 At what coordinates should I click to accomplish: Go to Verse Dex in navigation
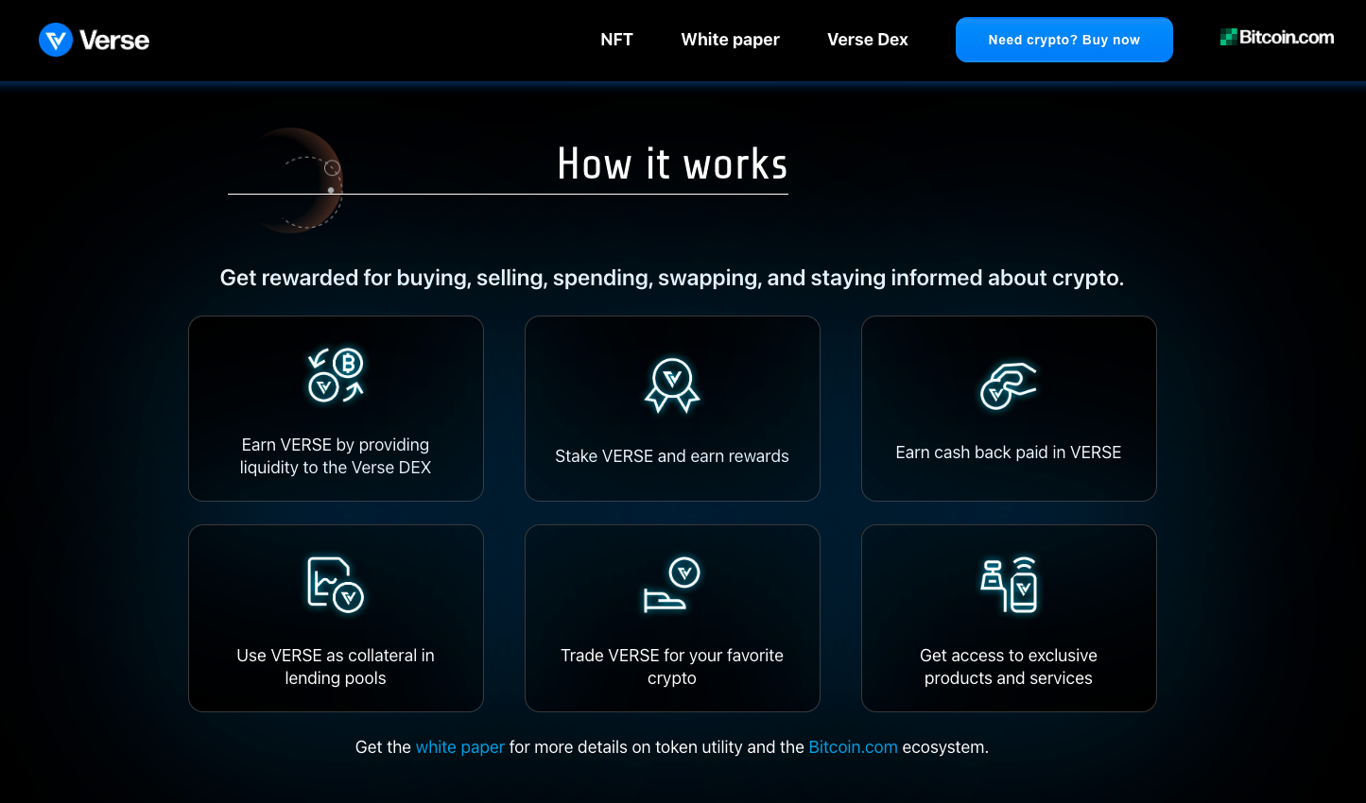(868, 40)
